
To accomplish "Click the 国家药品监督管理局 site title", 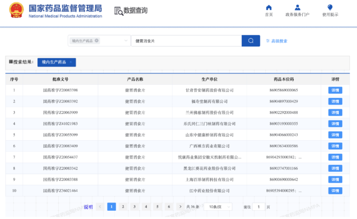I will pyautogui.click(x=65, y=8).
